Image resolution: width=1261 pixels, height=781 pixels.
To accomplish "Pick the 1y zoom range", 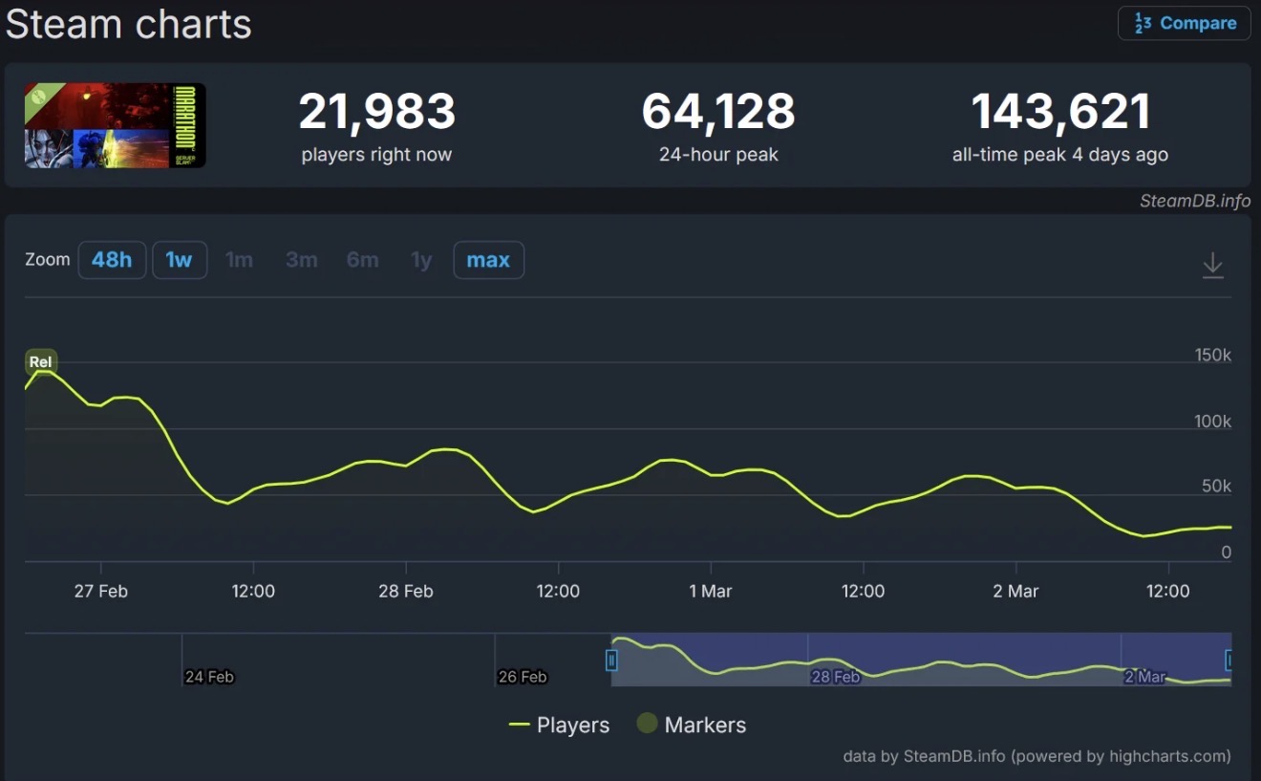I will 421,260.
